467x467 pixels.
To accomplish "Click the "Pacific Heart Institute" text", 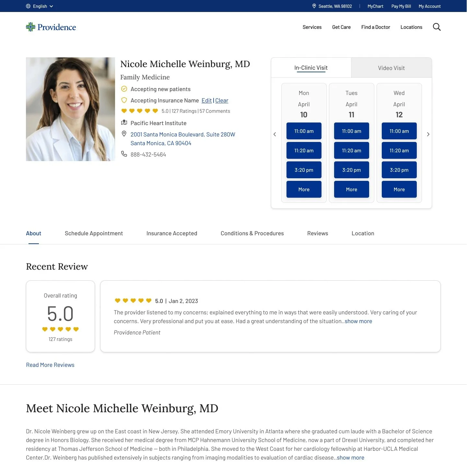I will pyautogui.click(x=158, y=123).
